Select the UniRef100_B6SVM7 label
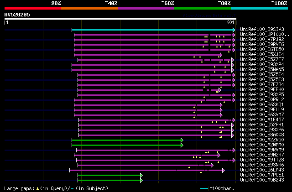 tap(262, 115)
